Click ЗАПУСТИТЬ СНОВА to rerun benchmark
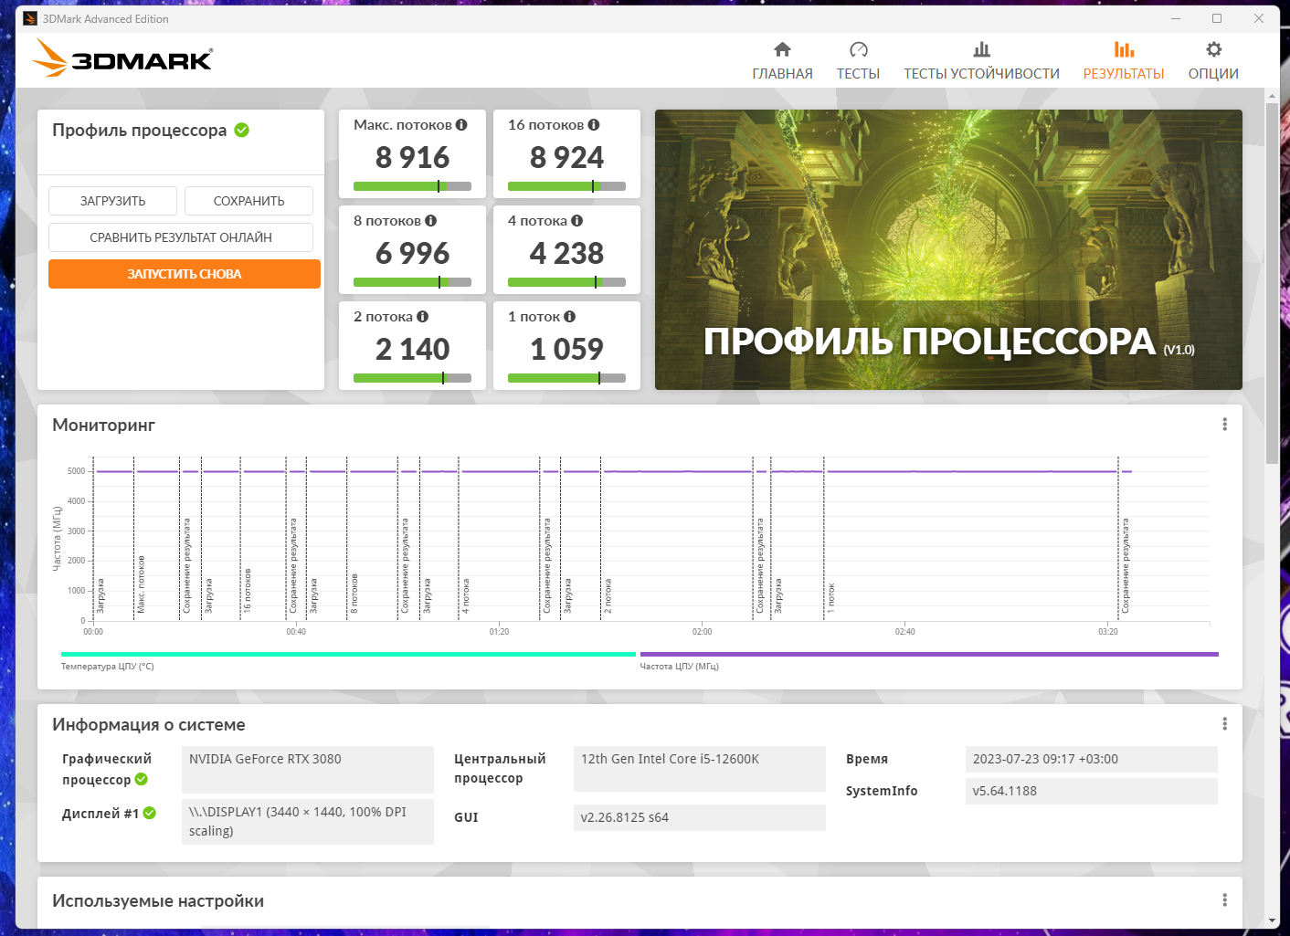 tap(185, 274)
